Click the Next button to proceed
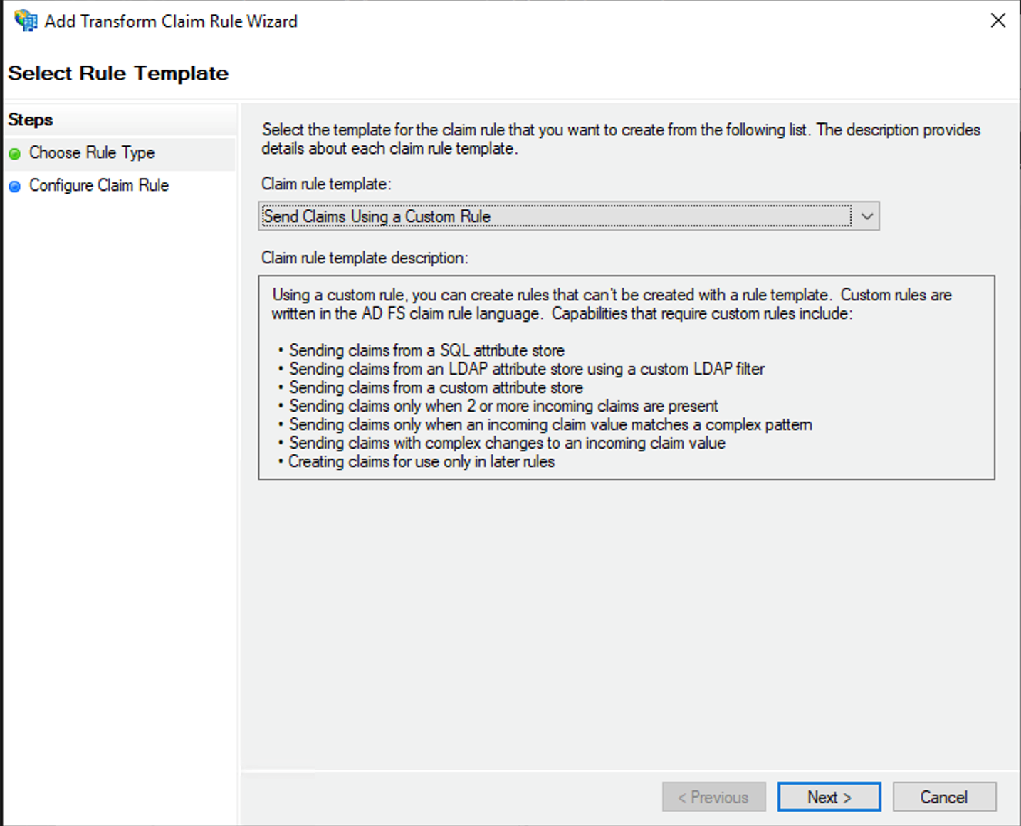The width and height of the screenshot is (1021, 826). (829, 796)
